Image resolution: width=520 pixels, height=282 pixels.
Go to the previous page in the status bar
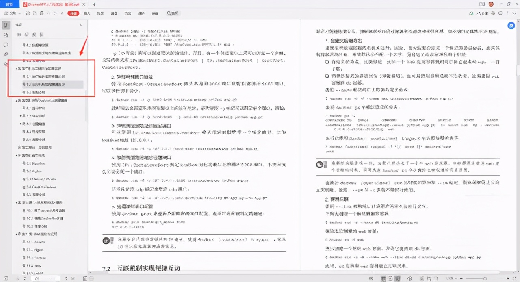[x=25, y=278]
